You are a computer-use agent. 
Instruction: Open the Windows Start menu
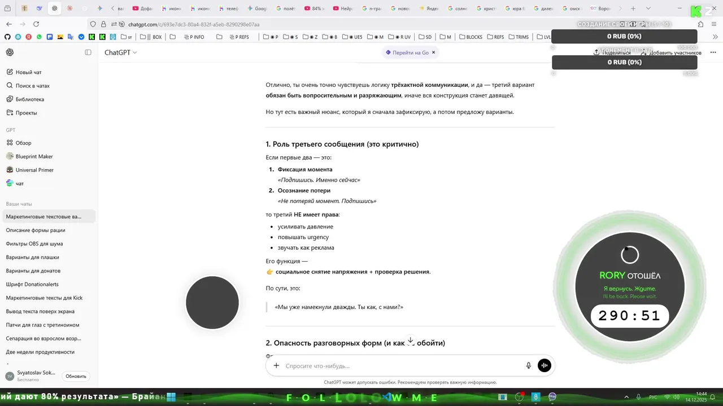click(171, 397)
